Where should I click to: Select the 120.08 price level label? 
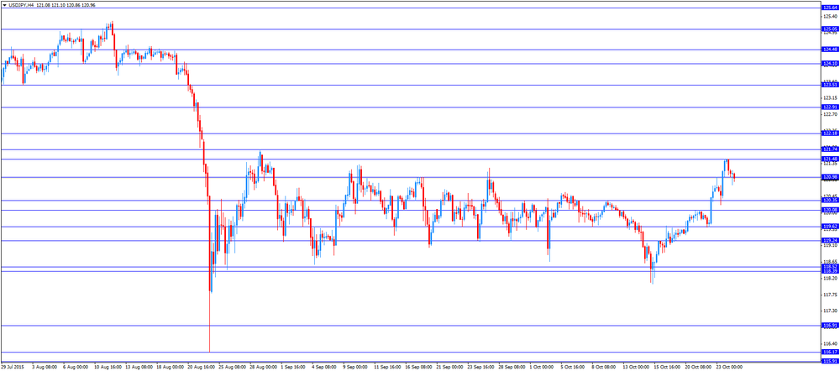click(830, 210)
